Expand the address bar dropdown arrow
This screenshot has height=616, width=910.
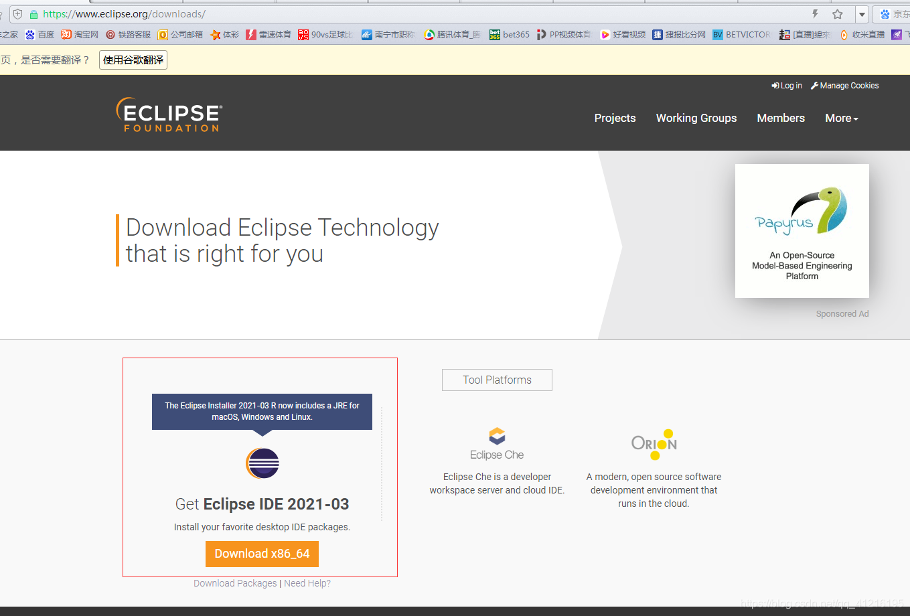[862, 14]
